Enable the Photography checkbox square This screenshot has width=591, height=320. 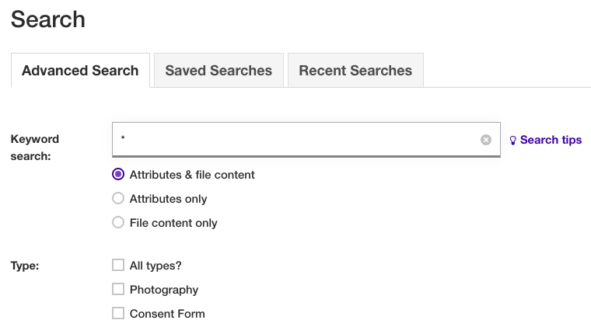pyautogui.click(x=118, y=289)
